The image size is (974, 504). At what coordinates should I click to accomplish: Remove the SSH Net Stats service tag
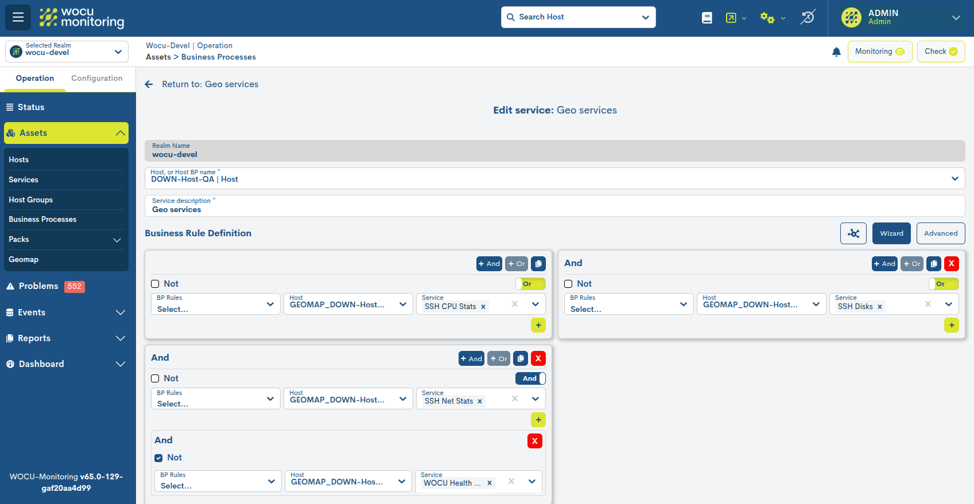point(480,401)
